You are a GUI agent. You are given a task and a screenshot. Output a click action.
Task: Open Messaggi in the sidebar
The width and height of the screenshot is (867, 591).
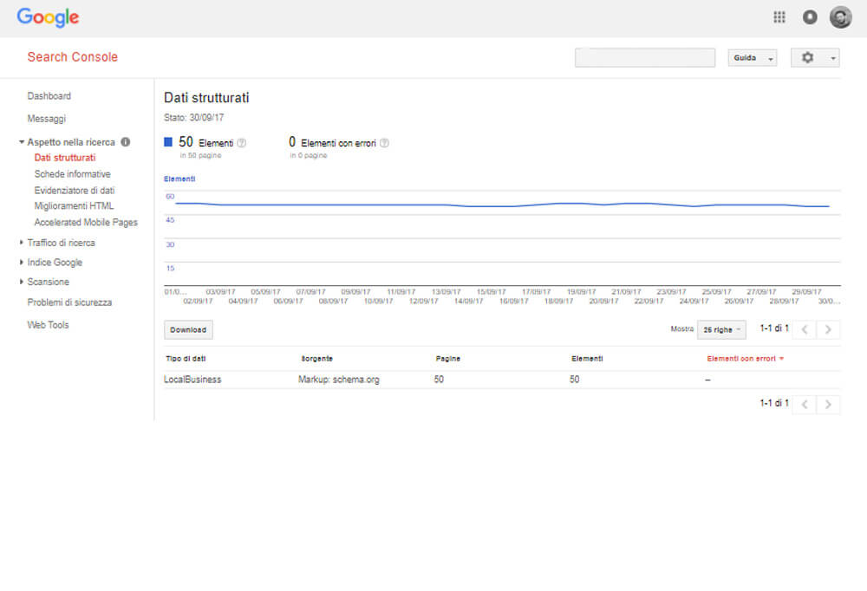(47, 119)
